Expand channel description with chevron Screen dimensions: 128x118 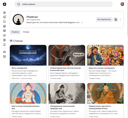tap(82, 23)
